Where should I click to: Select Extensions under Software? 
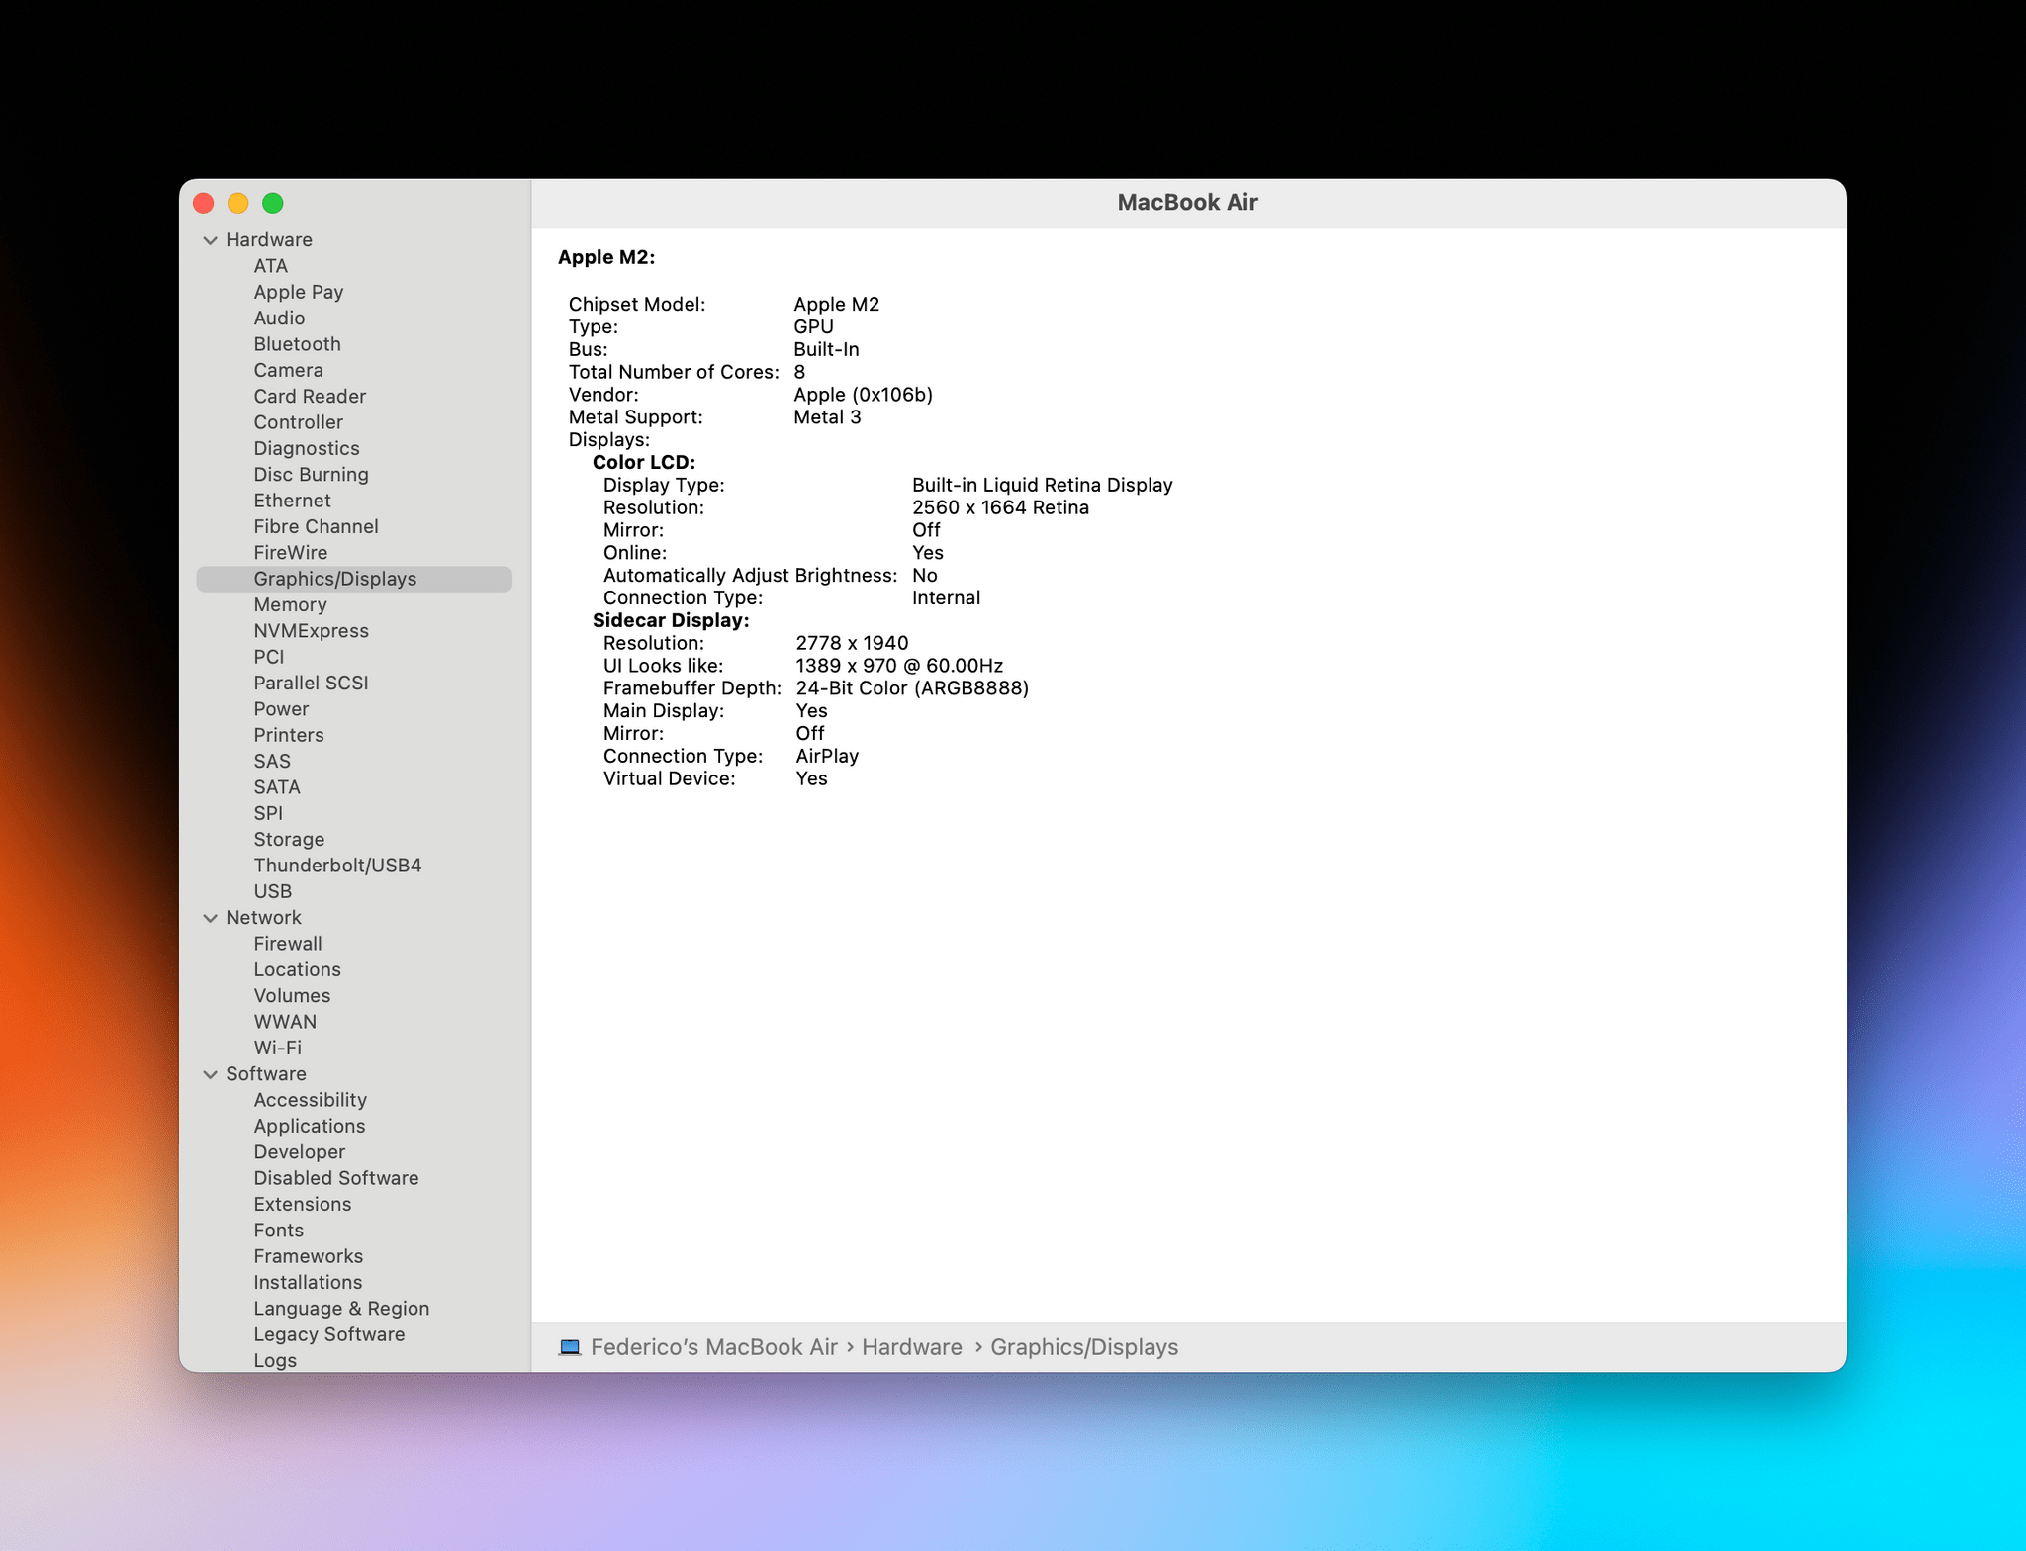pos(302,1204)
